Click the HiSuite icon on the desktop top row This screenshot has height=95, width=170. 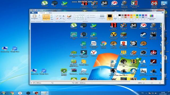tap(65, 4)
